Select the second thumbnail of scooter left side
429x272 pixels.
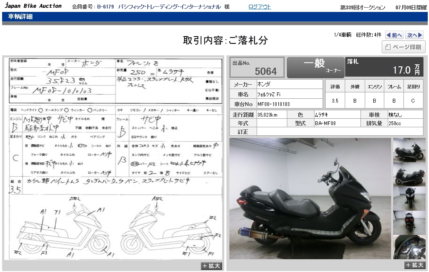[x=409, y=175]
